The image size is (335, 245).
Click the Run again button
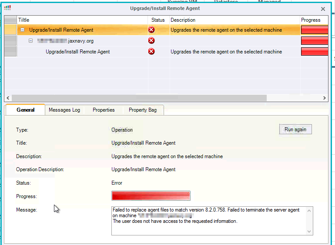coord(295,129)
